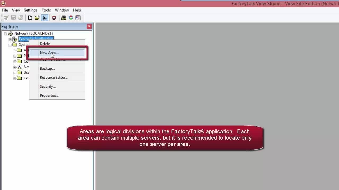Open the Settings menu
This screenshot has width=339, height=190.
[x=31, y=10]
